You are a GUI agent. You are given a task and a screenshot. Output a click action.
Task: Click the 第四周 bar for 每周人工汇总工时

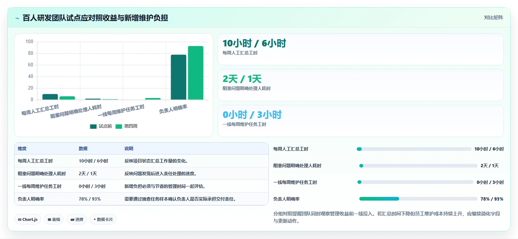[x=67, y=98]
